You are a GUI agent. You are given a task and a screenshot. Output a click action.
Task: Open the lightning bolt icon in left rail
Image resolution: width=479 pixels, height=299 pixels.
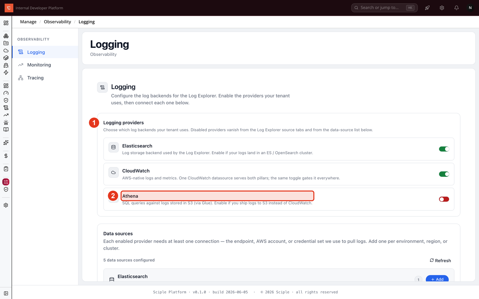point(6,72)
